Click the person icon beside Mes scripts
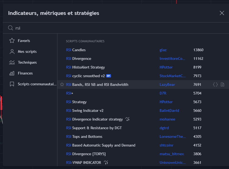Viewport: 229px width, 169px height. click(x=12, y=51)
